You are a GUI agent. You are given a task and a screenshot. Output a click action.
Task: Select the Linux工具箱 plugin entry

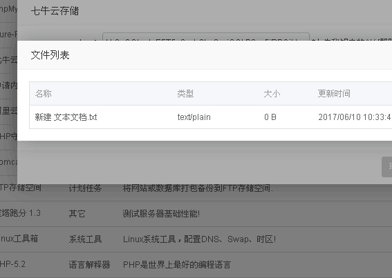point(19,239)
